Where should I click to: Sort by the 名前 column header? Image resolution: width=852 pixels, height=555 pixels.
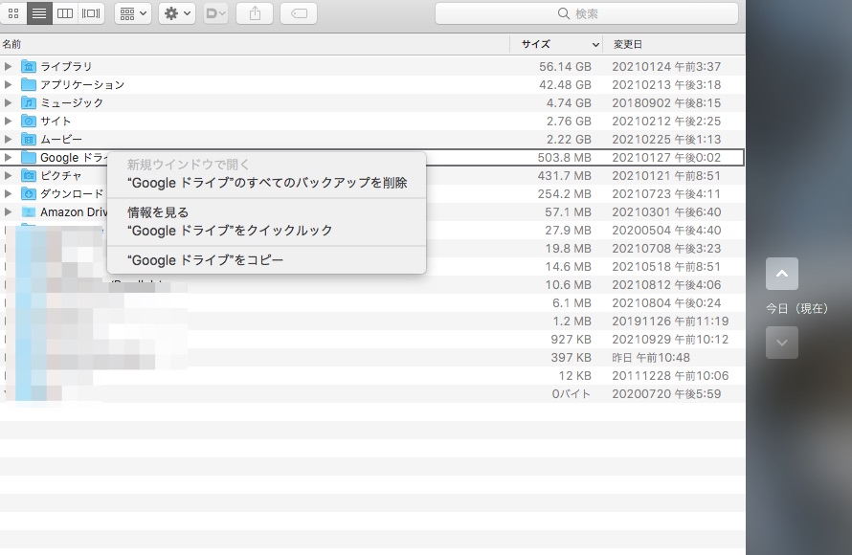pyautogui.click(x=11, y=44)
